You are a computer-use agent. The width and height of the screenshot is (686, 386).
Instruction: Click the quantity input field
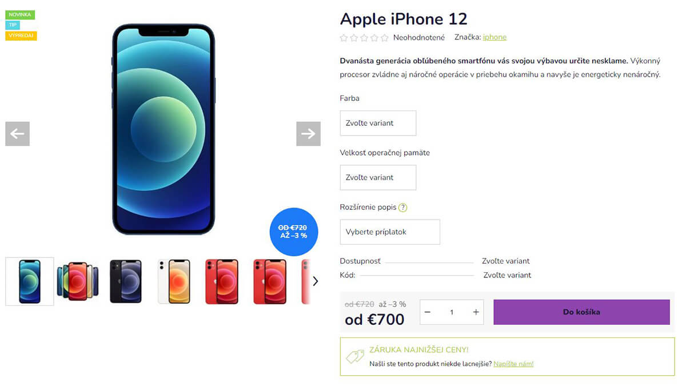click(452, 312)
